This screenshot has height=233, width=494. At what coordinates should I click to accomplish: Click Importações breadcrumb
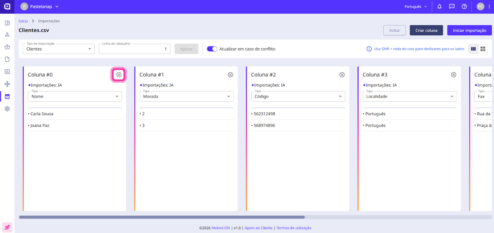49,21
